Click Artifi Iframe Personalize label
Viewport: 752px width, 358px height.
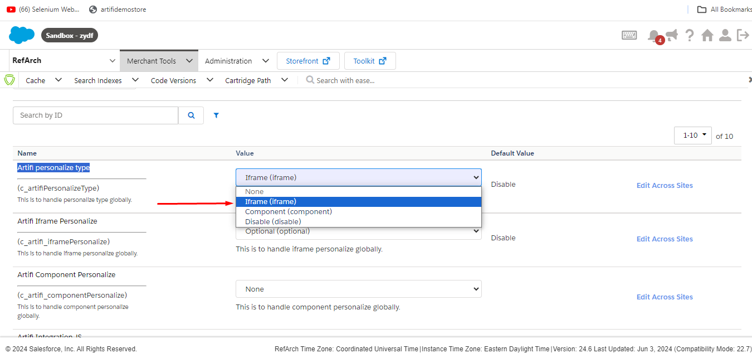pyautogui.click(x=57, y=221)
